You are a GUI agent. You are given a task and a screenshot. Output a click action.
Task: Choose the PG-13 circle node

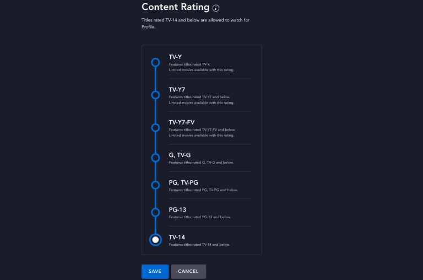[x=155, y=213]
